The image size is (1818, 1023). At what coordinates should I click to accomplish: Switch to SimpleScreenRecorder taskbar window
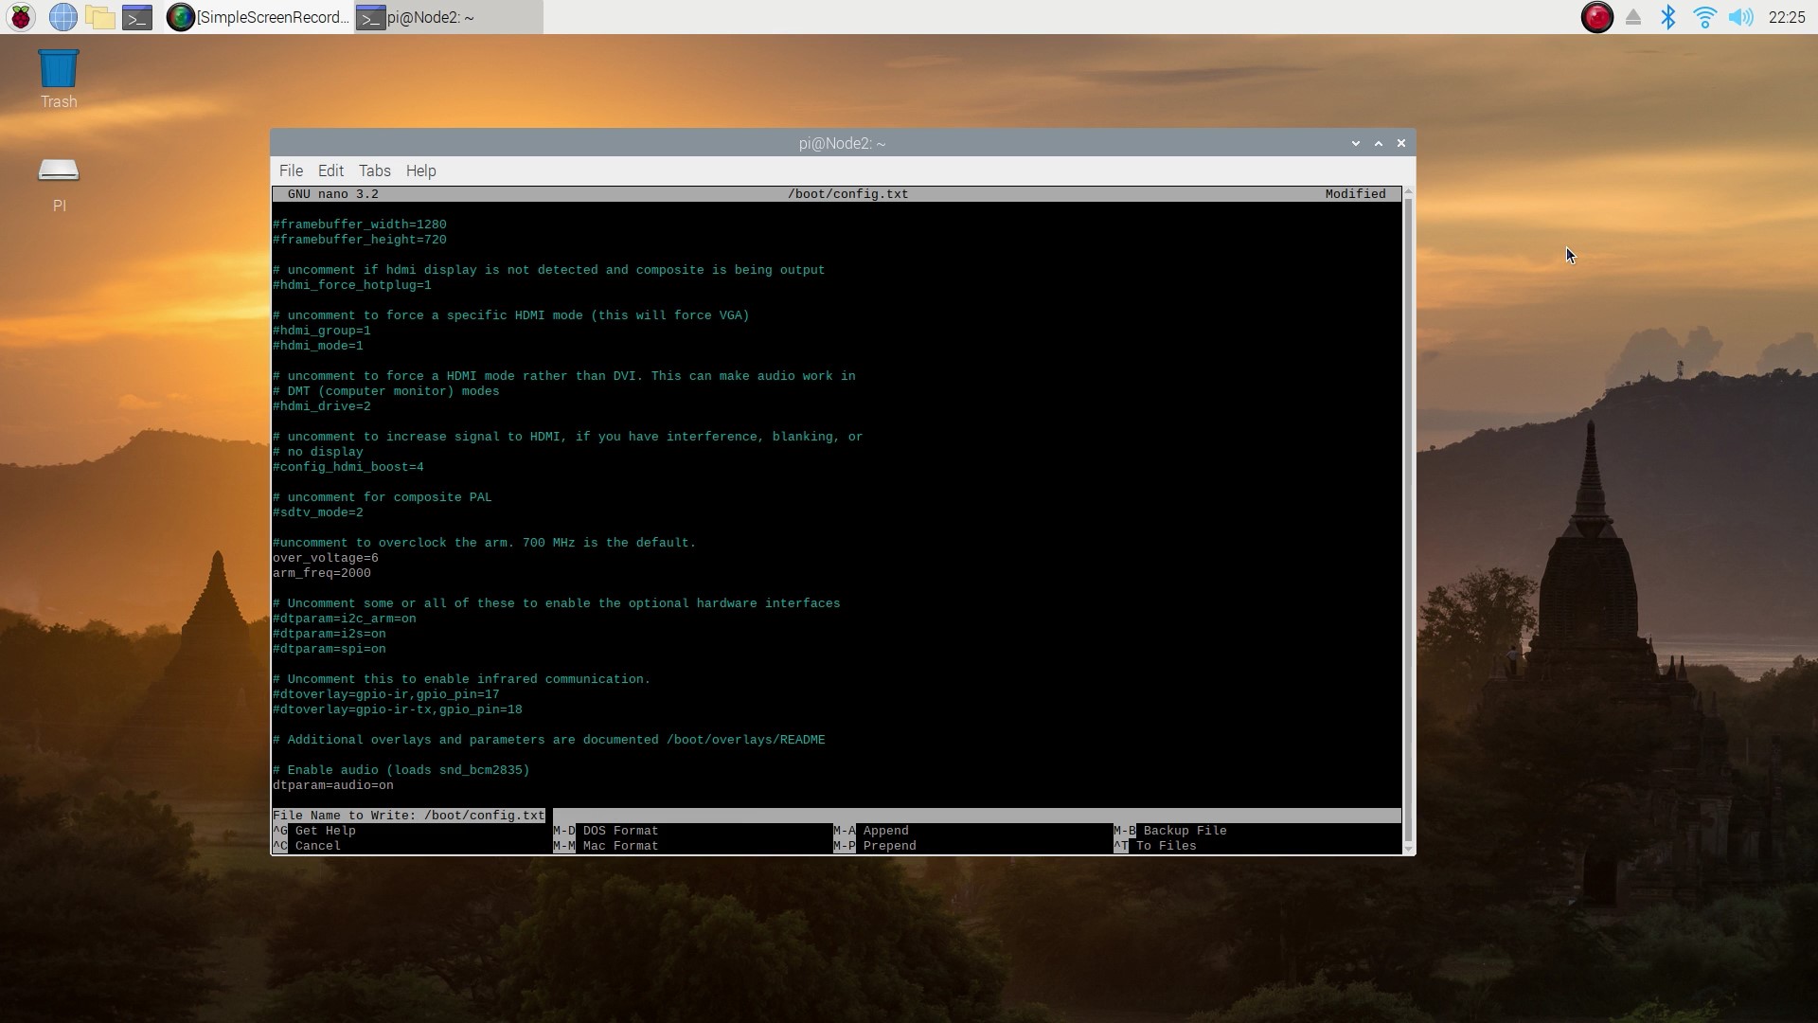point(258,17)
